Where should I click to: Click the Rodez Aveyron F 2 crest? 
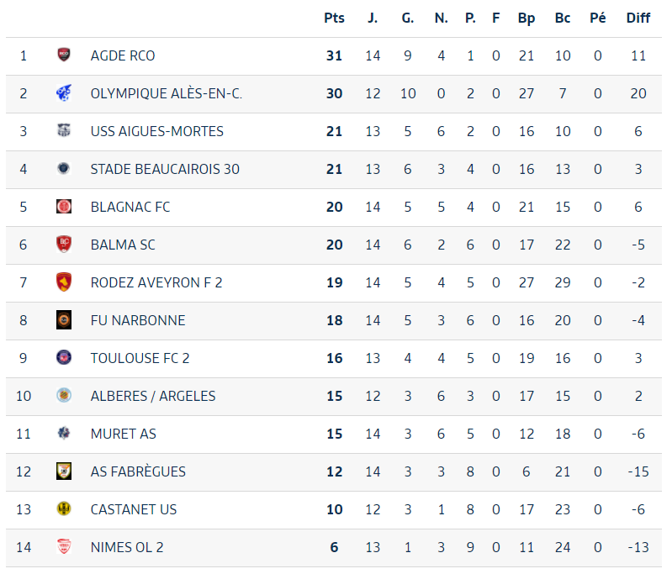64,282
